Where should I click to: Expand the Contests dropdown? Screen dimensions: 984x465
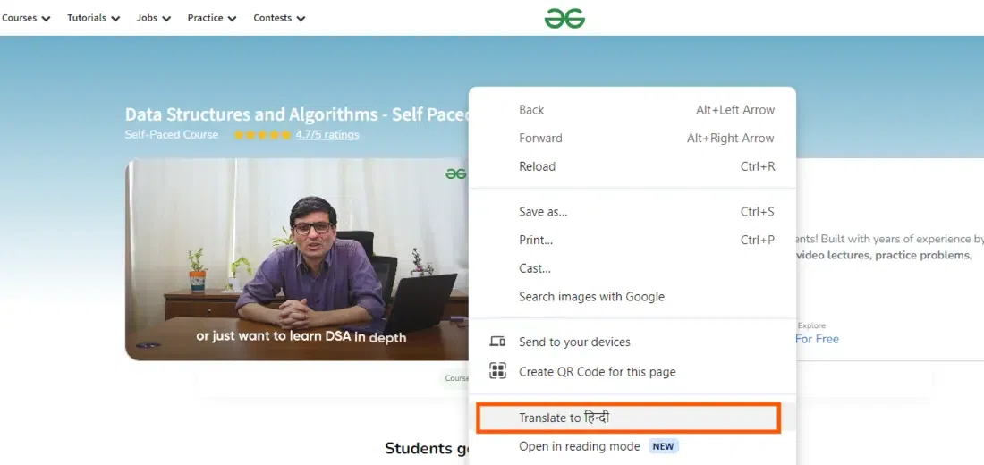point(279,18)
